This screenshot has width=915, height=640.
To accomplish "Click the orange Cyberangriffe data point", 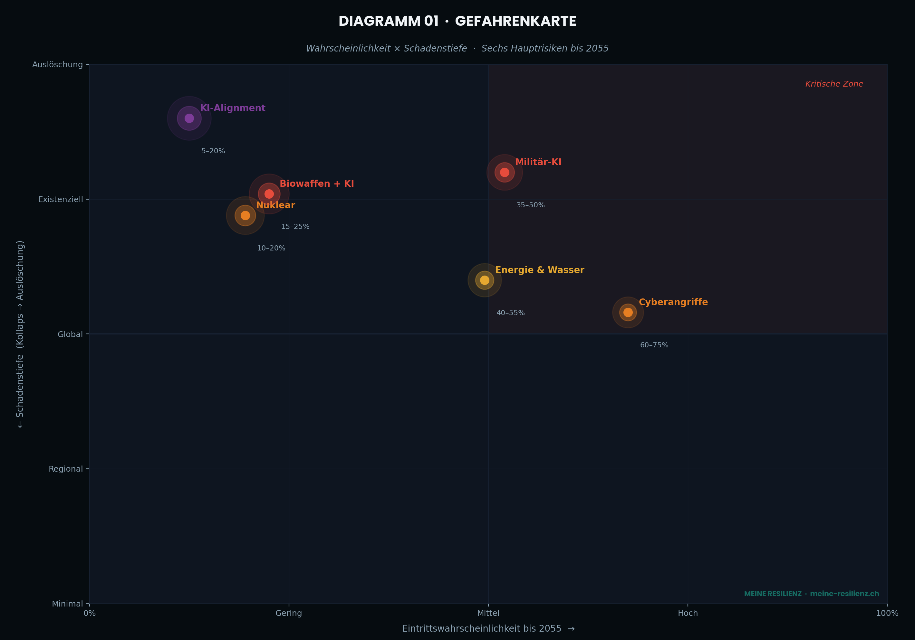I will point(628,312).
